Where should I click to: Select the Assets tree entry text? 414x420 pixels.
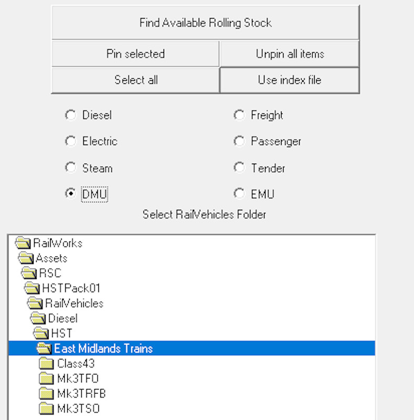click(51, 258)
